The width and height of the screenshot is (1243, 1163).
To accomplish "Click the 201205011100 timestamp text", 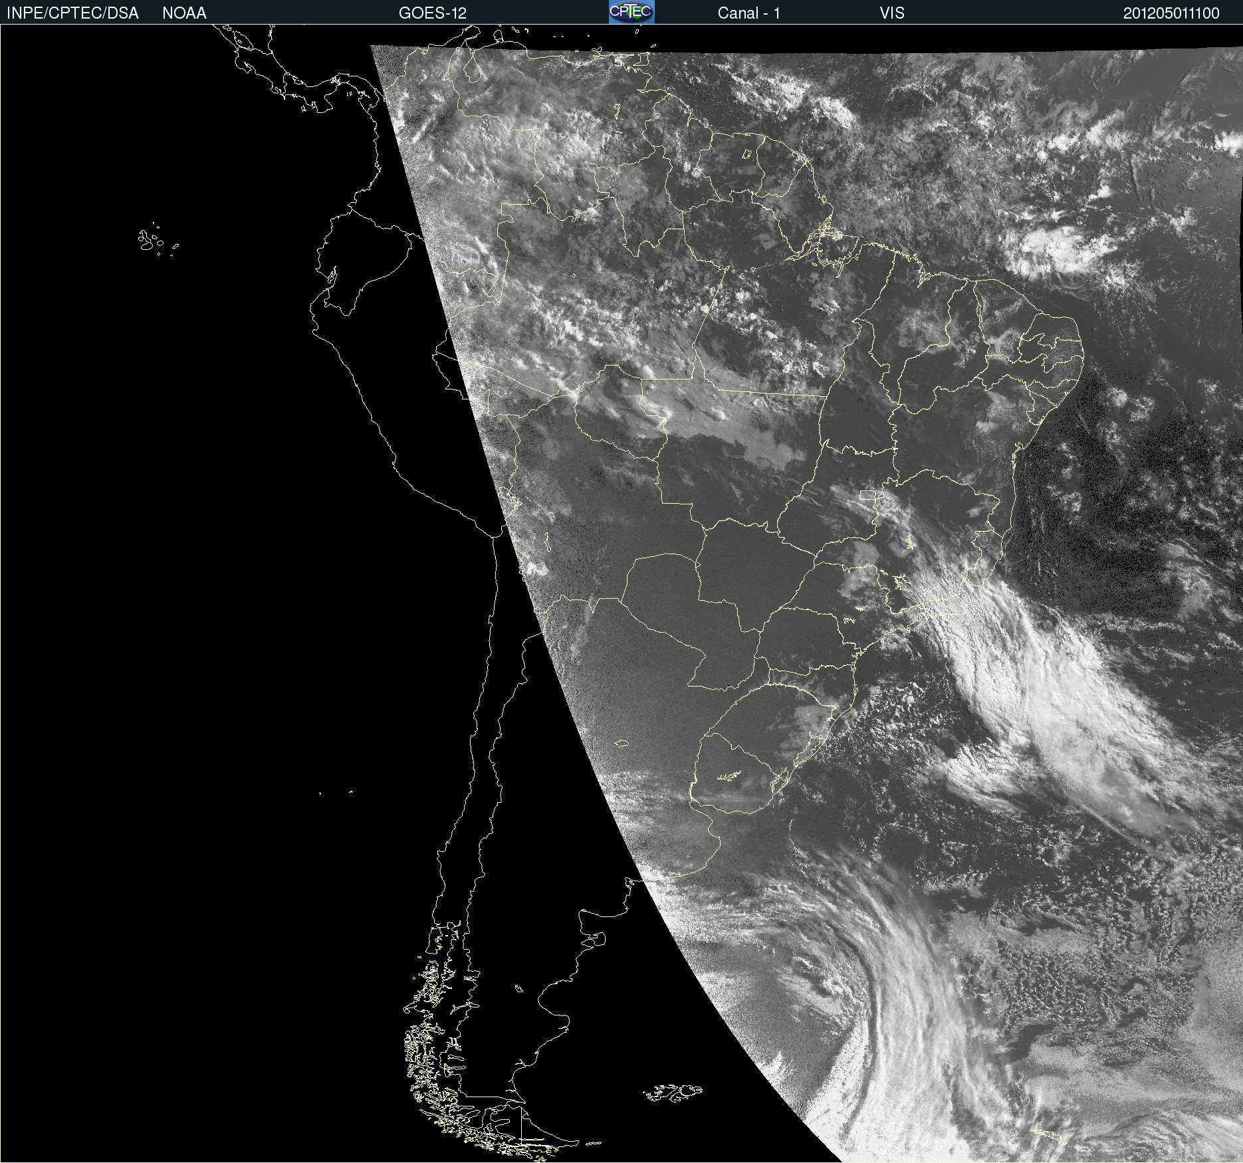I will tap(1171, 13).
